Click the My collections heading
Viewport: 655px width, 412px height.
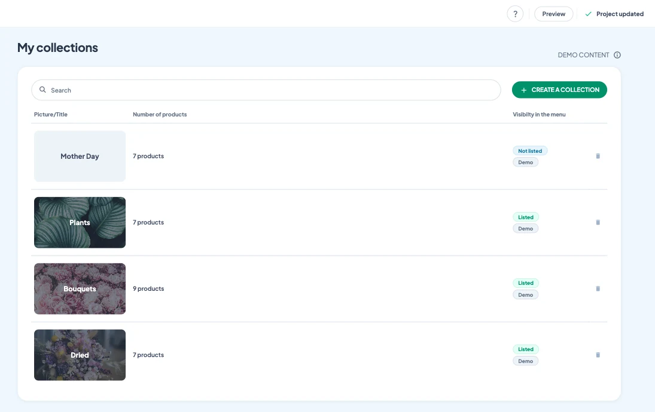pos(57,48)
